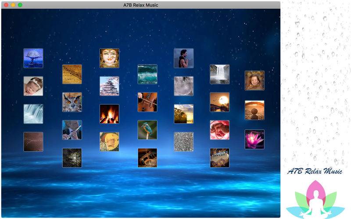This screenshot has height=219, width=351.
Task: Choose the kingfisher bird thumbnail
Action: coord(147,130)
